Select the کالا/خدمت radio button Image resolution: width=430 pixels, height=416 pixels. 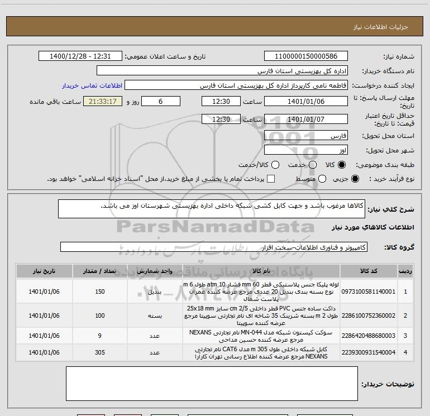(x=275, y=165)
